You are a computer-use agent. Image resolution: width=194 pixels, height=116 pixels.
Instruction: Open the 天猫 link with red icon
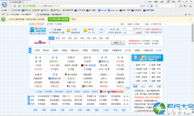(84, 65)
